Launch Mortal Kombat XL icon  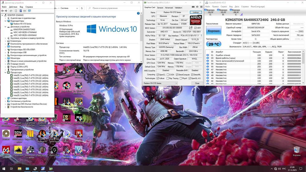(x=42, y=136)
